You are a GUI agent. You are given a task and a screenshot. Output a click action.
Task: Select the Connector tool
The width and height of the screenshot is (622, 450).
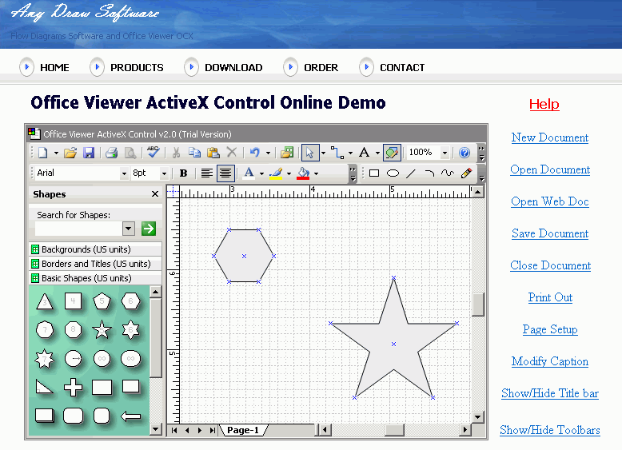[x=337, y=153]
